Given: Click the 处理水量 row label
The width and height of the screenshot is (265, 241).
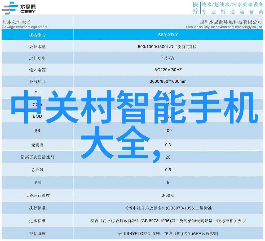Looking at the screenshot, I should [x=37, y=47].
